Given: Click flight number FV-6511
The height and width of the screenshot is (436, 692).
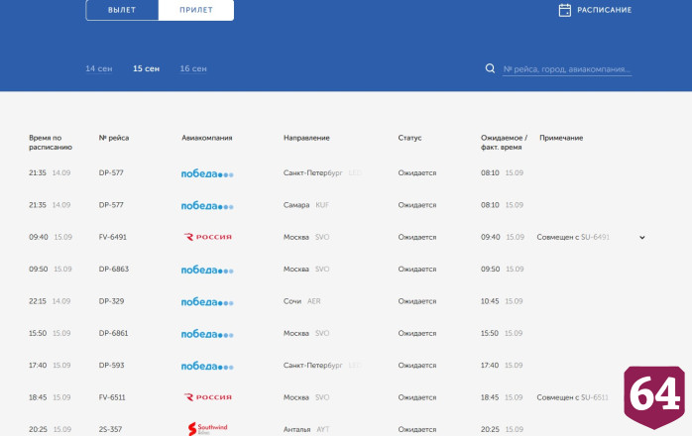Looking at the screenshot, I should click(112, 397).
